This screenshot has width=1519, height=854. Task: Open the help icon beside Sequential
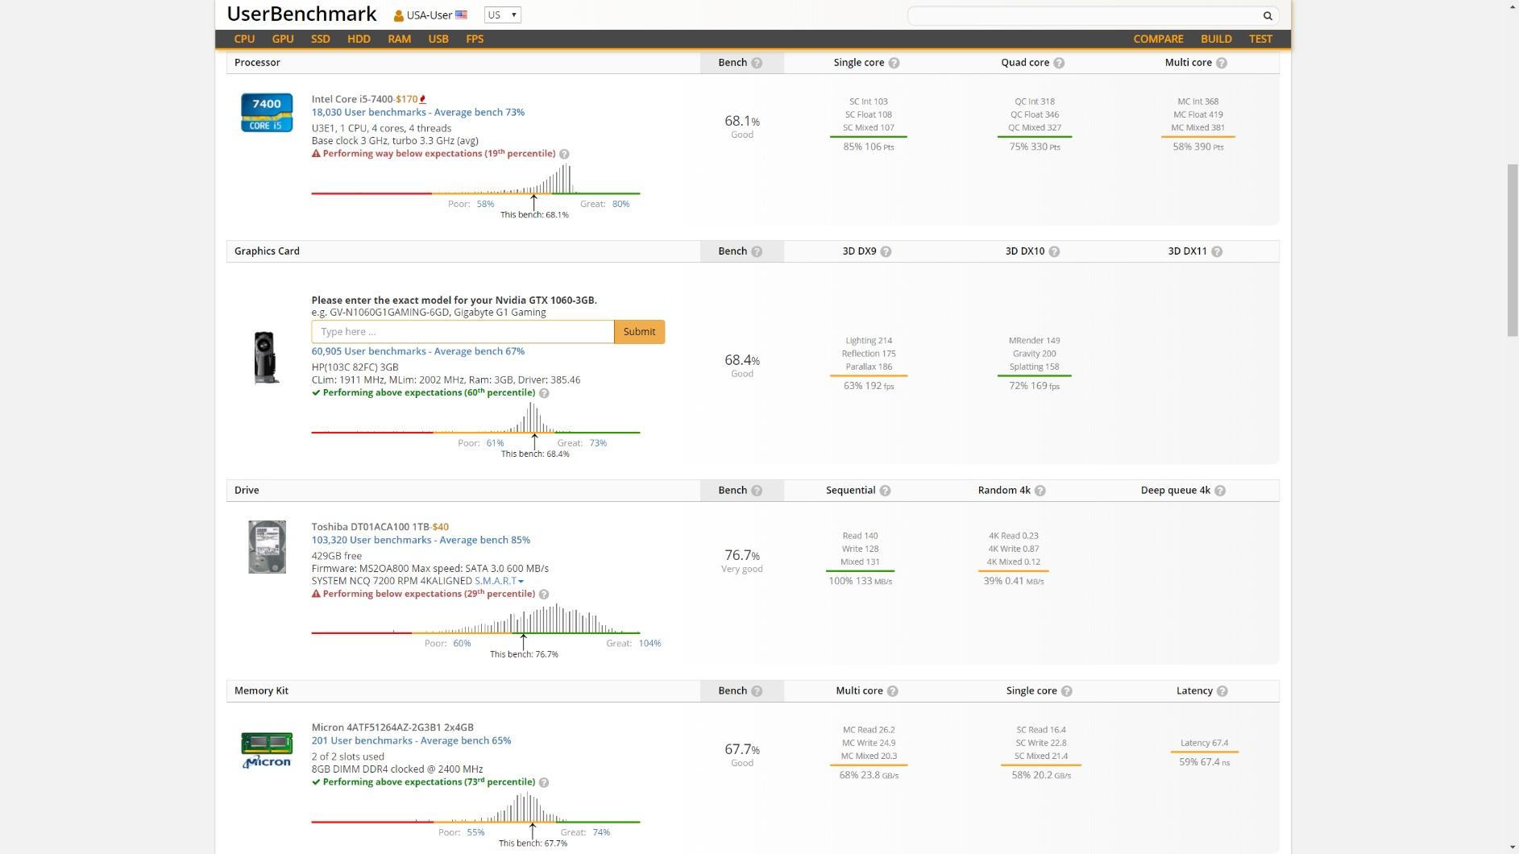click(885, 491)
